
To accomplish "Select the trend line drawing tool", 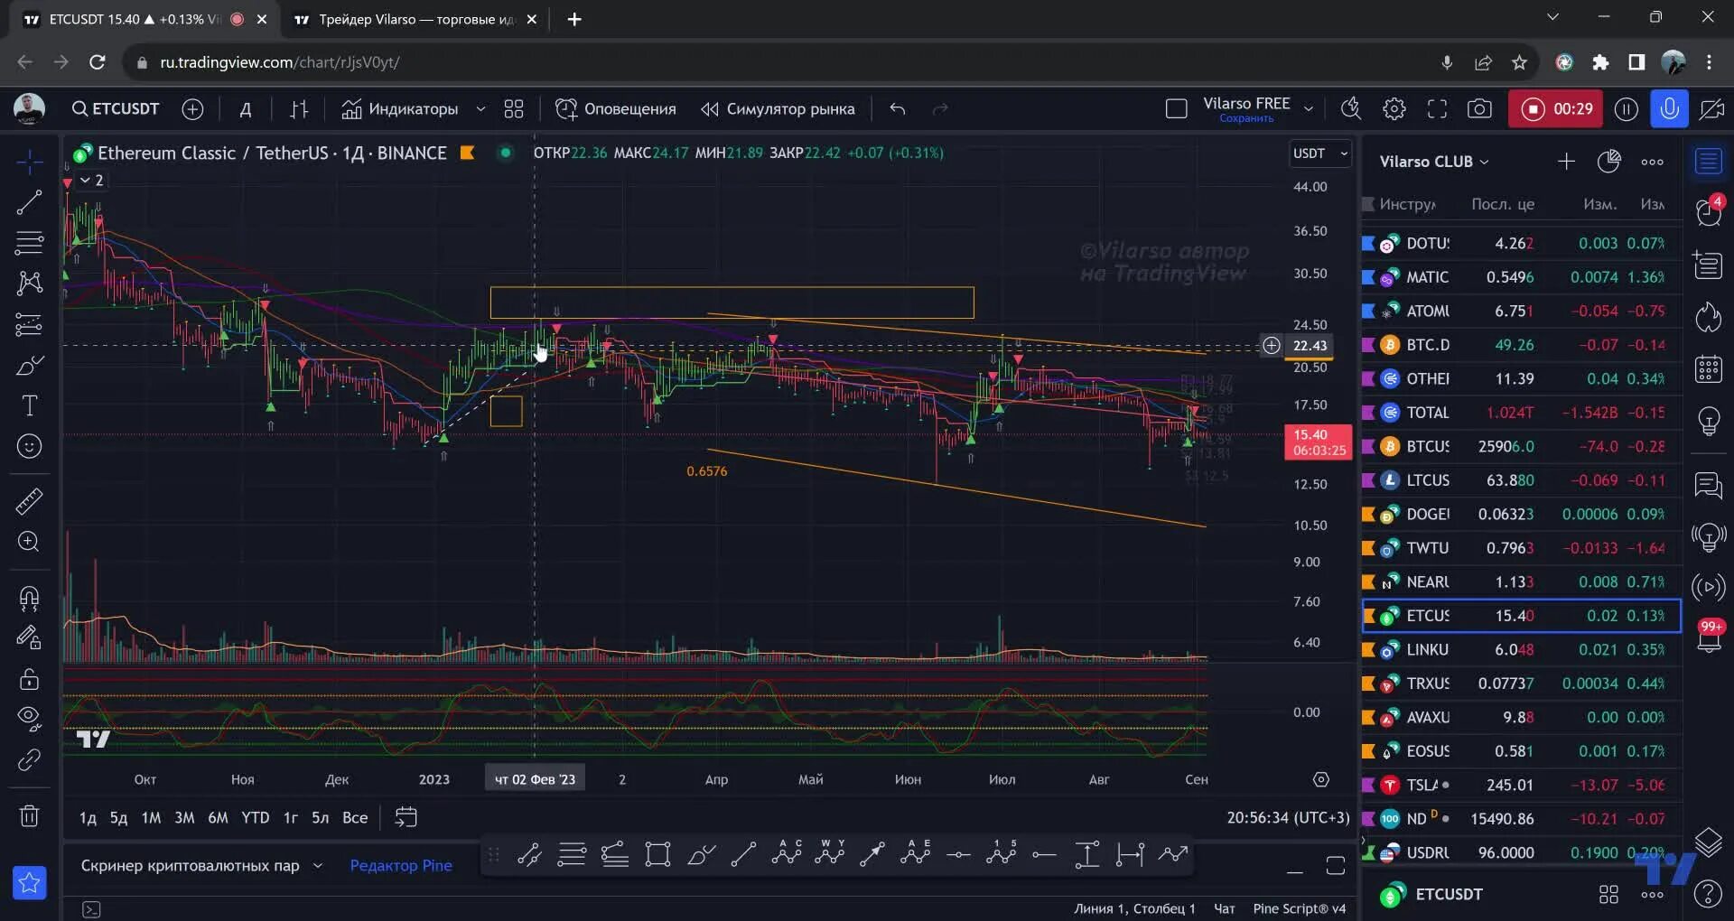I will pyautogui.click(x=29, y=202).
